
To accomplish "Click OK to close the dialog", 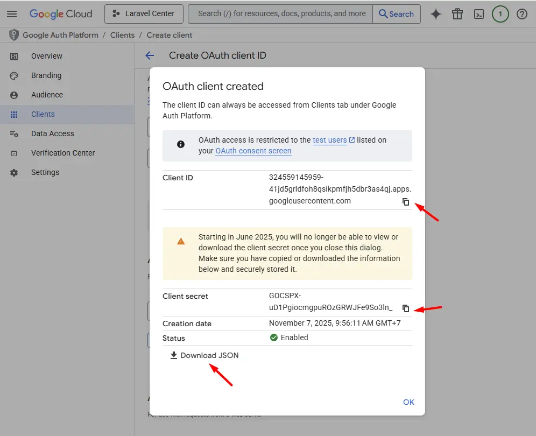I will [x=408, y=402].
